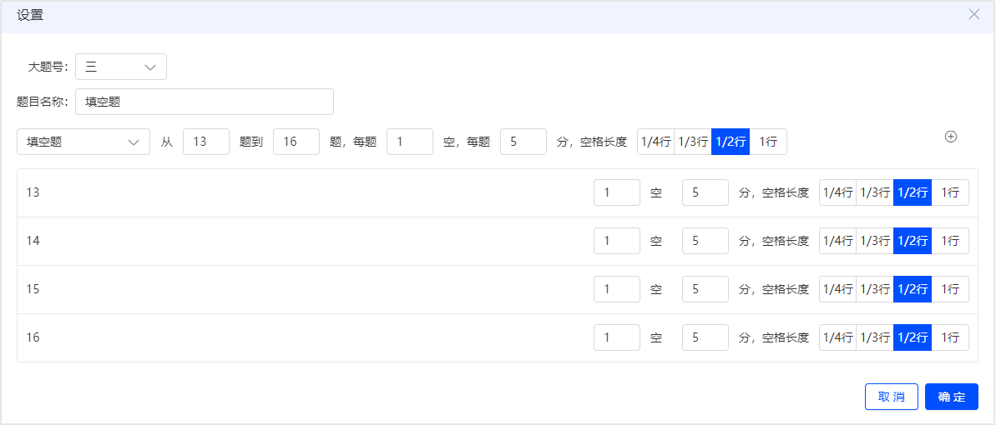Select 1/2行 length for question 15
Image resolution: width=996 pixels, height=425 pixels.
point(913,289)
